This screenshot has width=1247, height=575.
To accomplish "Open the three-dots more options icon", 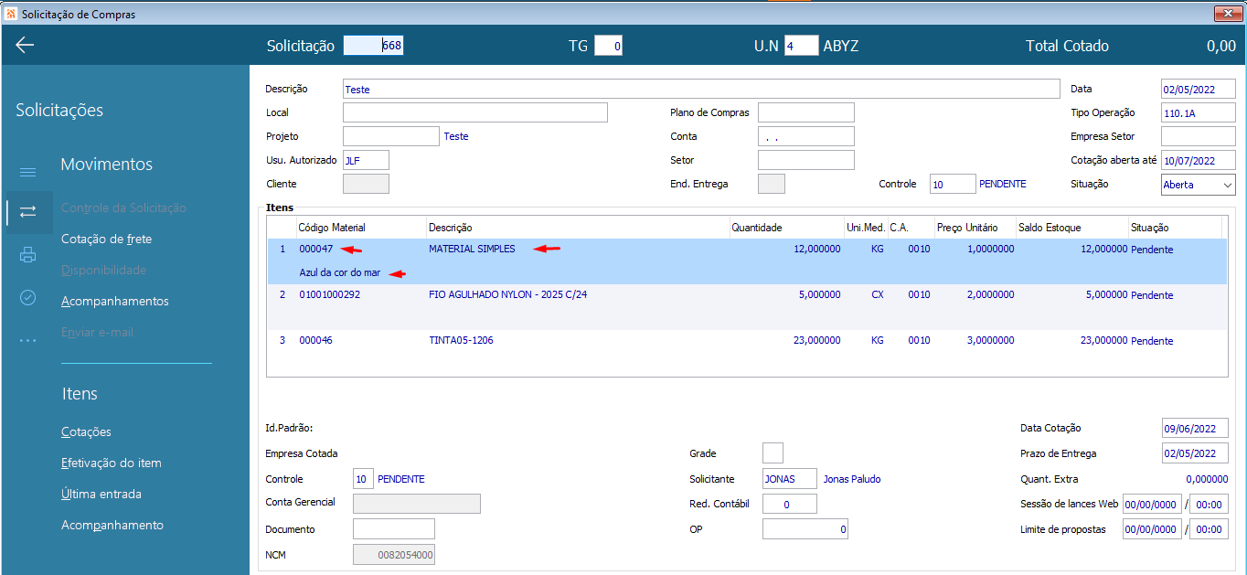I will click(x=28, y=340).
